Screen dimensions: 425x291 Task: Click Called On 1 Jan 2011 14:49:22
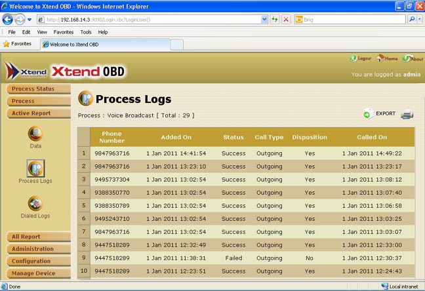tap(372, 153)
